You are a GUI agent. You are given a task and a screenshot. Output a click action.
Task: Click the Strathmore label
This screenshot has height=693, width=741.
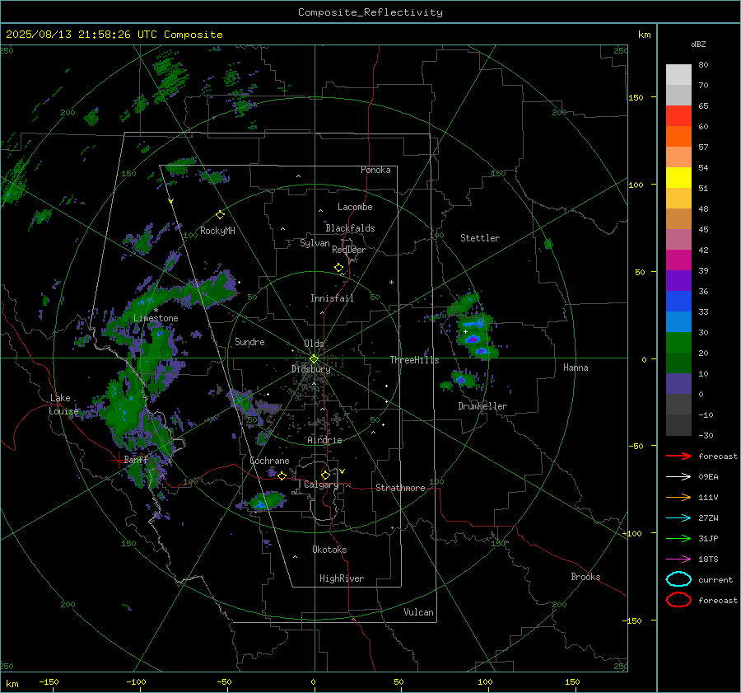pos(400,488)
